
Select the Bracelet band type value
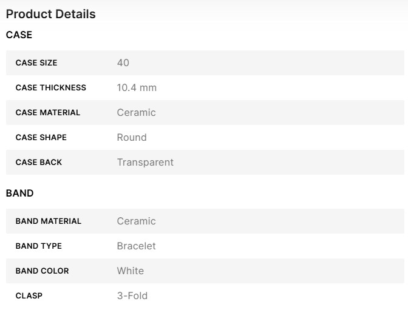[x=136, y=246]
